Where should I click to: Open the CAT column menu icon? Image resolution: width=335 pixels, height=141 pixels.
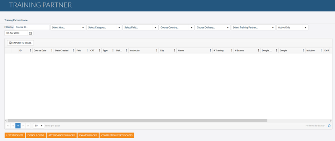(x=100, y=50)
